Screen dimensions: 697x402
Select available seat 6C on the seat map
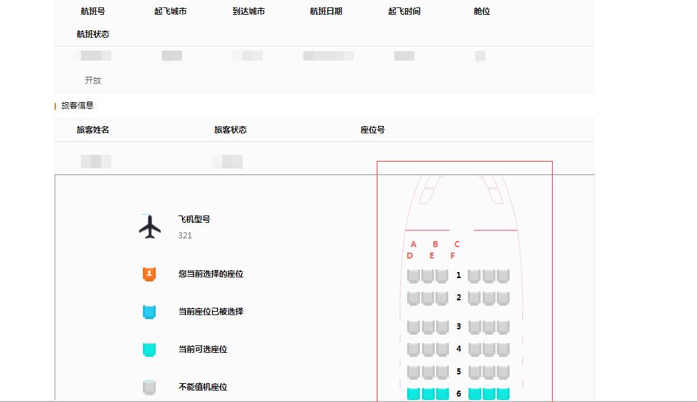pos(441,393)
